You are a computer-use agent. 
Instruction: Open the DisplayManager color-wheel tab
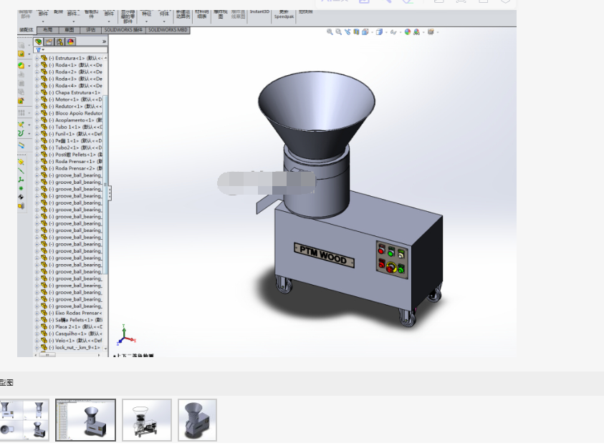pos(70,42)
